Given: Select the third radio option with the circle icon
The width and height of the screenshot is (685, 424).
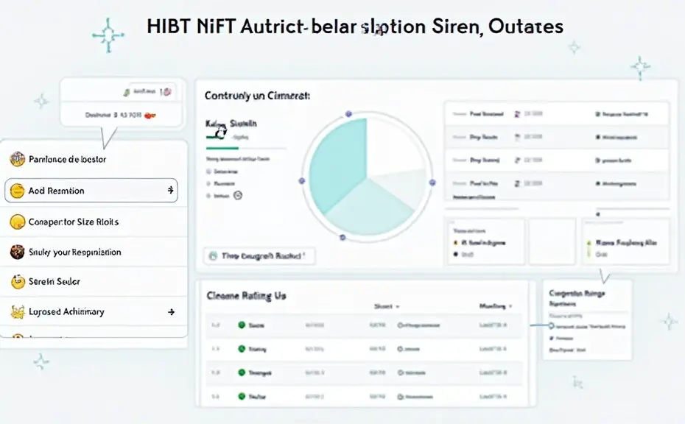Looking at the screenshot, I should pos(210,196).
